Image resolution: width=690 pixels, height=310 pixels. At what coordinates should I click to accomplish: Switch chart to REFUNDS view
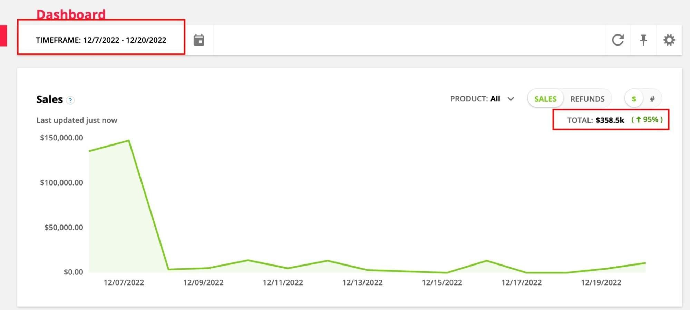point(587,99)
